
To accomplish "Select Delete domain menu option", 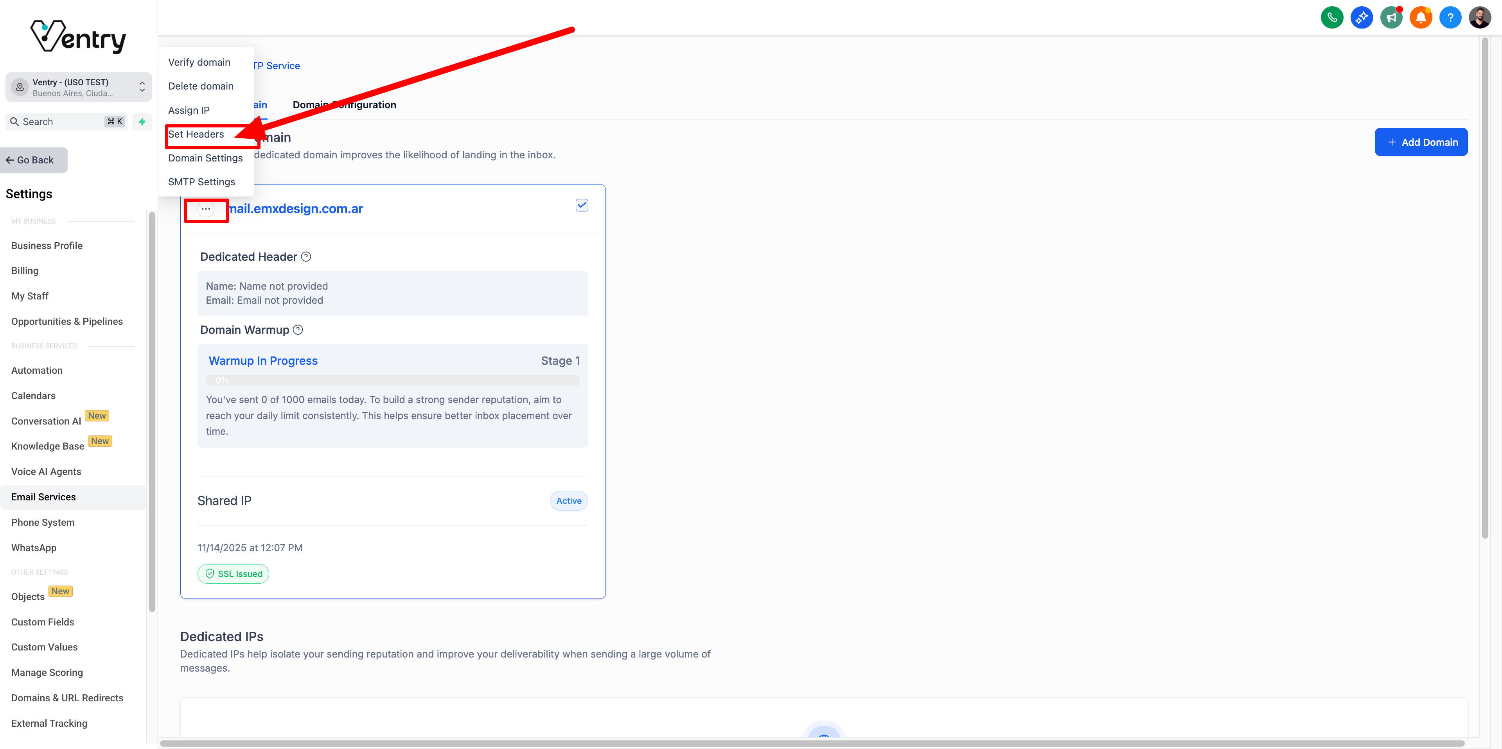I will (x=201, y=86).
